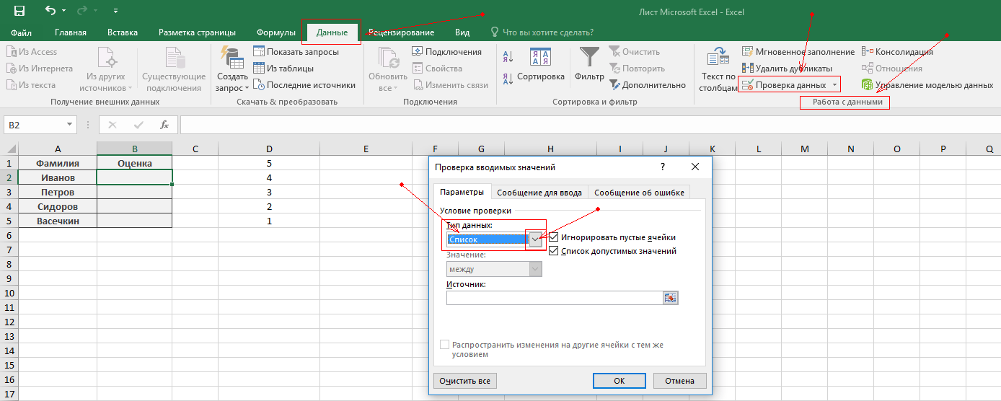This screenshot has width=1001, height=401.
Task: Click Consolidate (Консолидация) icon
Action: coord(897,52)
